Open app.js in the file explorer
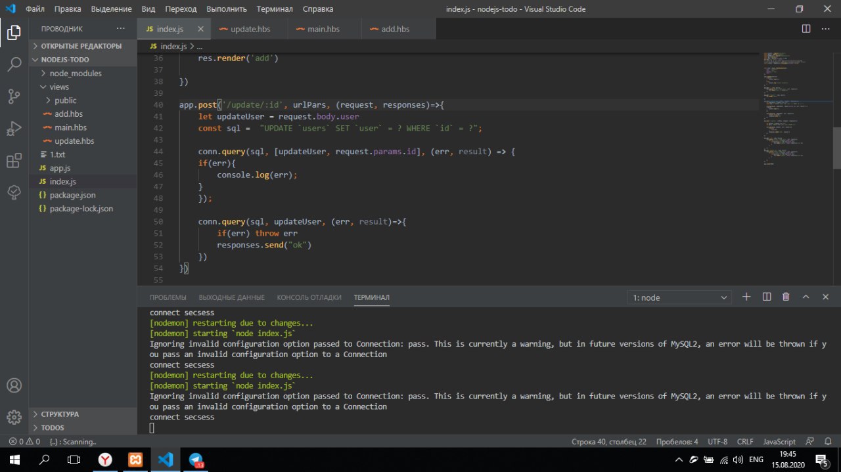 click(x=83, y=168)
